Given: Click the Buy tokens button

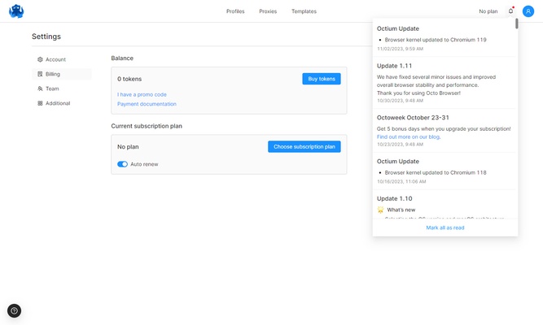Looking at the screenshot, I should (322, 79).
